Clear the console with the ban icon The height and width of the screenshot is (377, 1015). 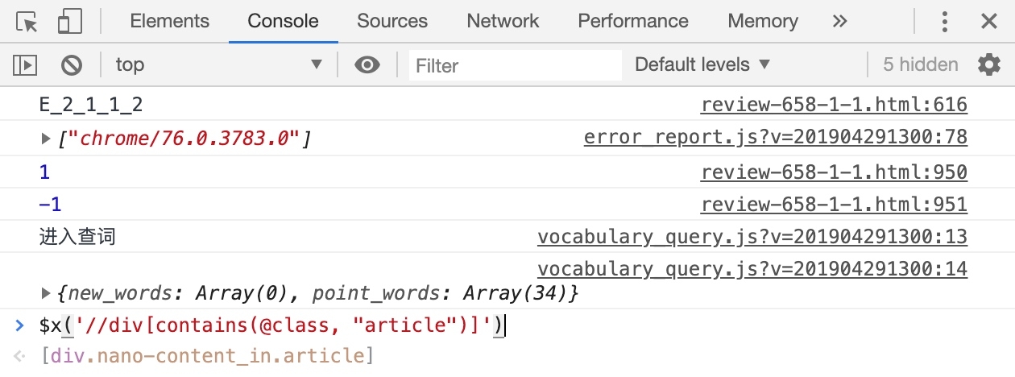click(72, 65)
